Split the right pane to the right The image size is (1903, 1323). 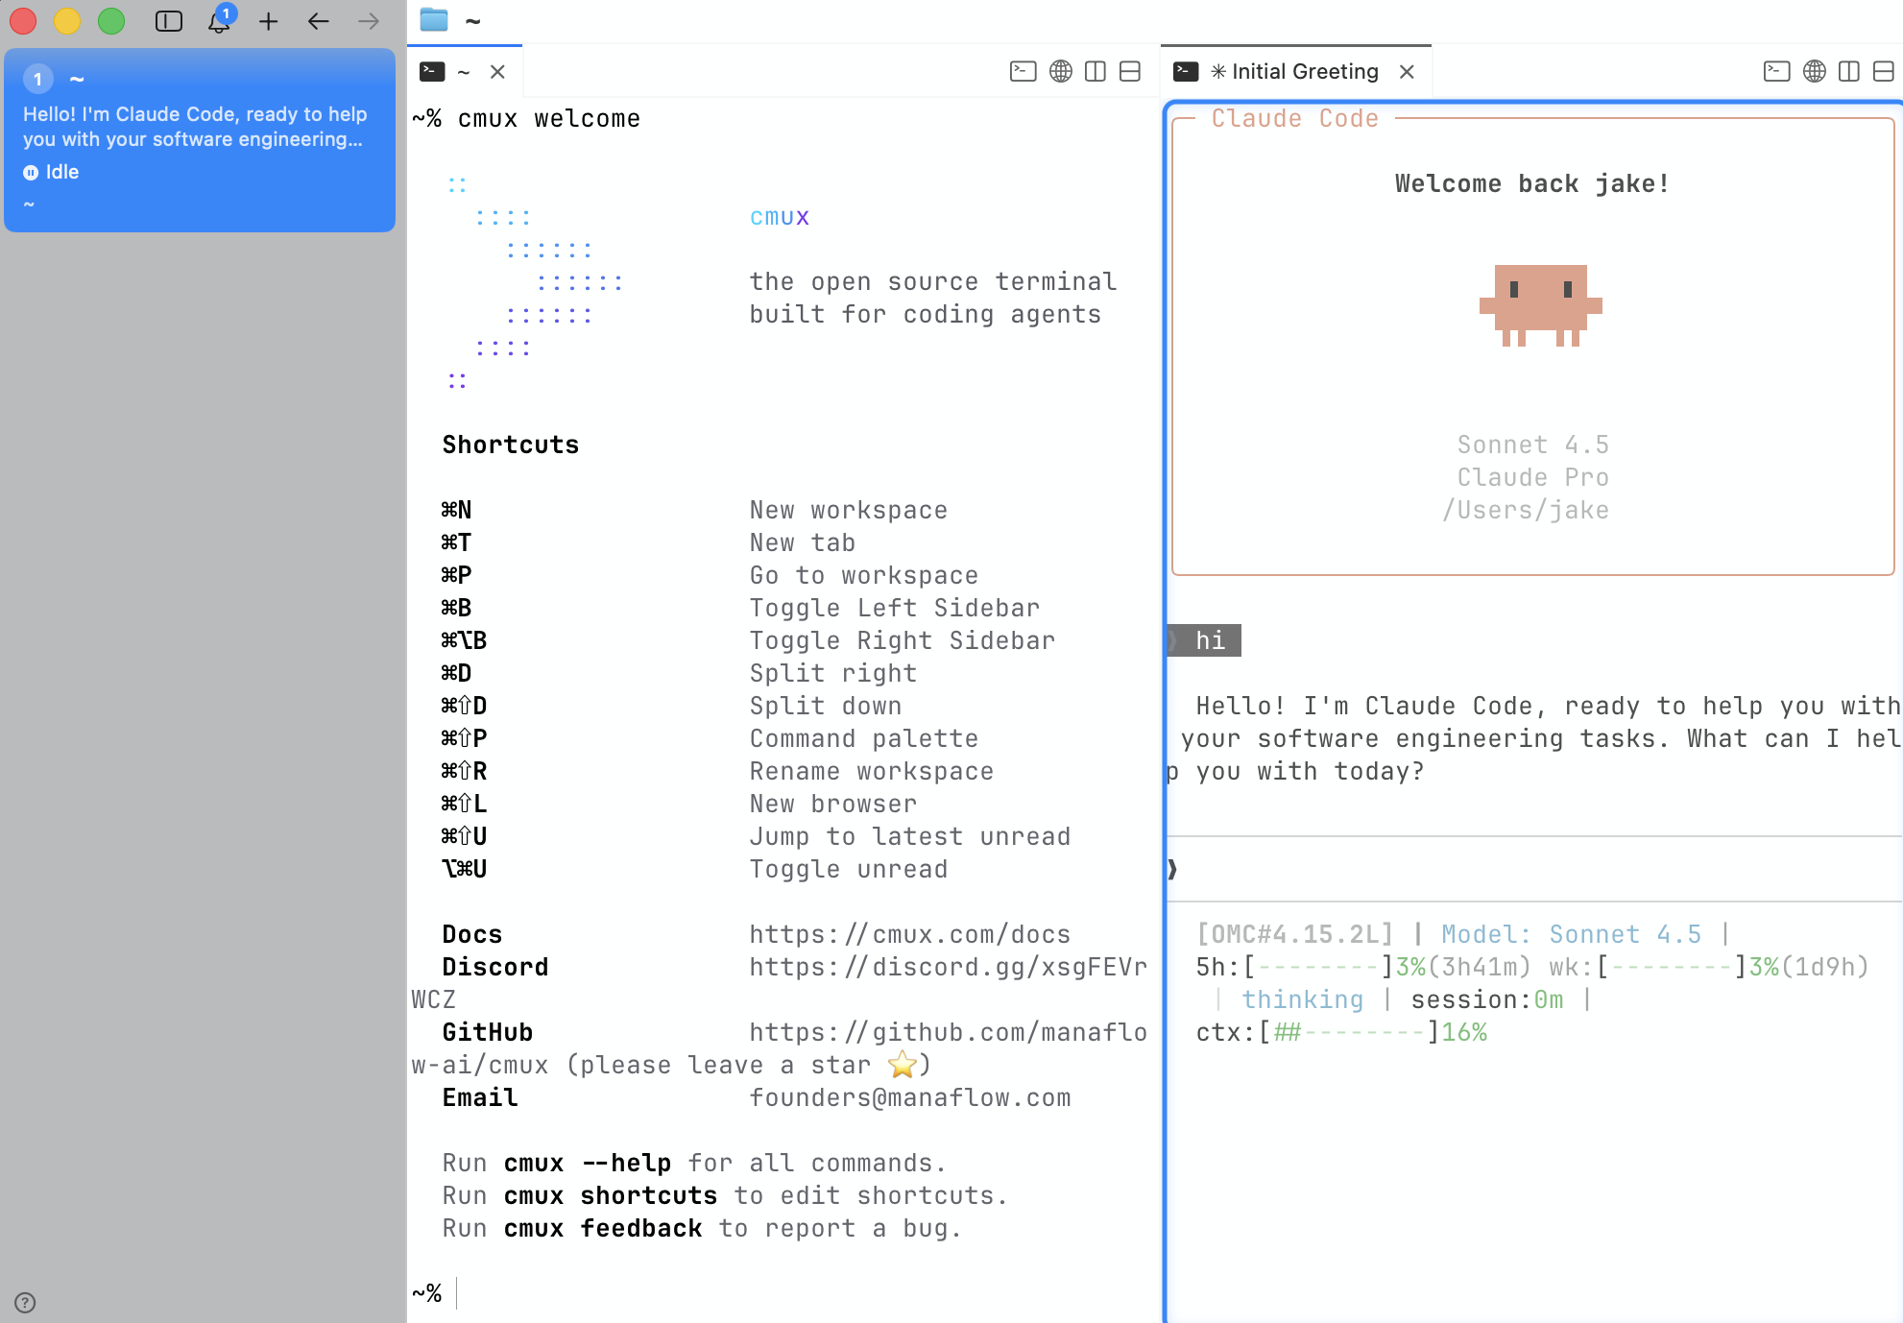[x=1849, y=72]
